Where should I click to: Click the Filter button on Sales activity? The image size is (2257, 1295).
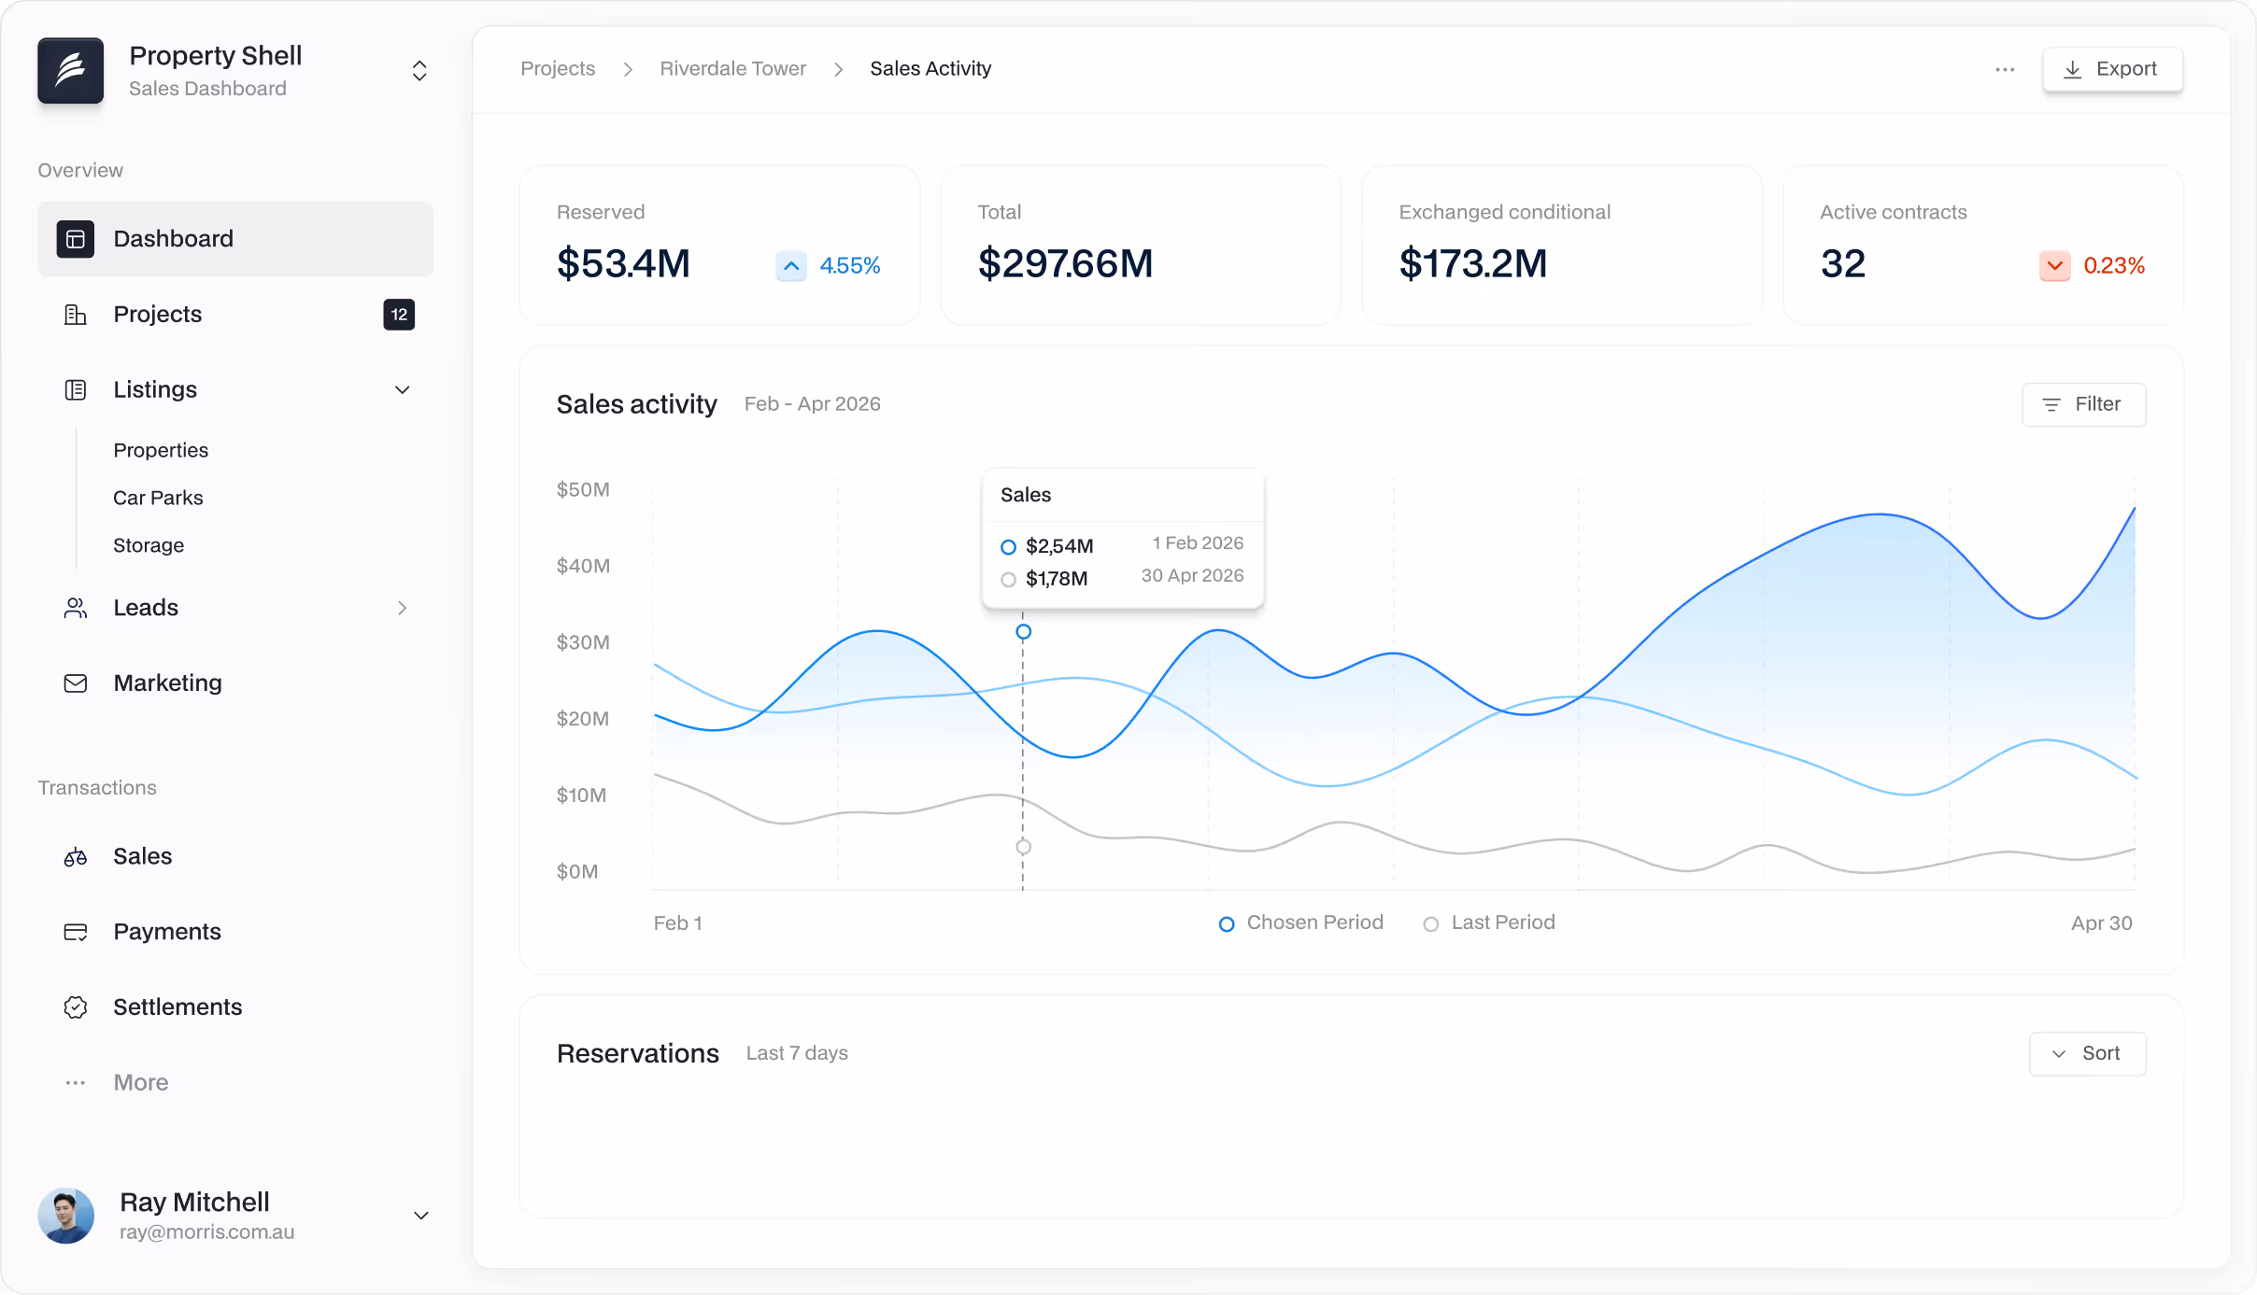pos(2083,404)
